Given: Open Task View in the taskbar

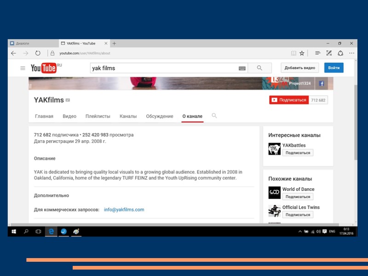Looking at the screenshot, I should [38, 232].
